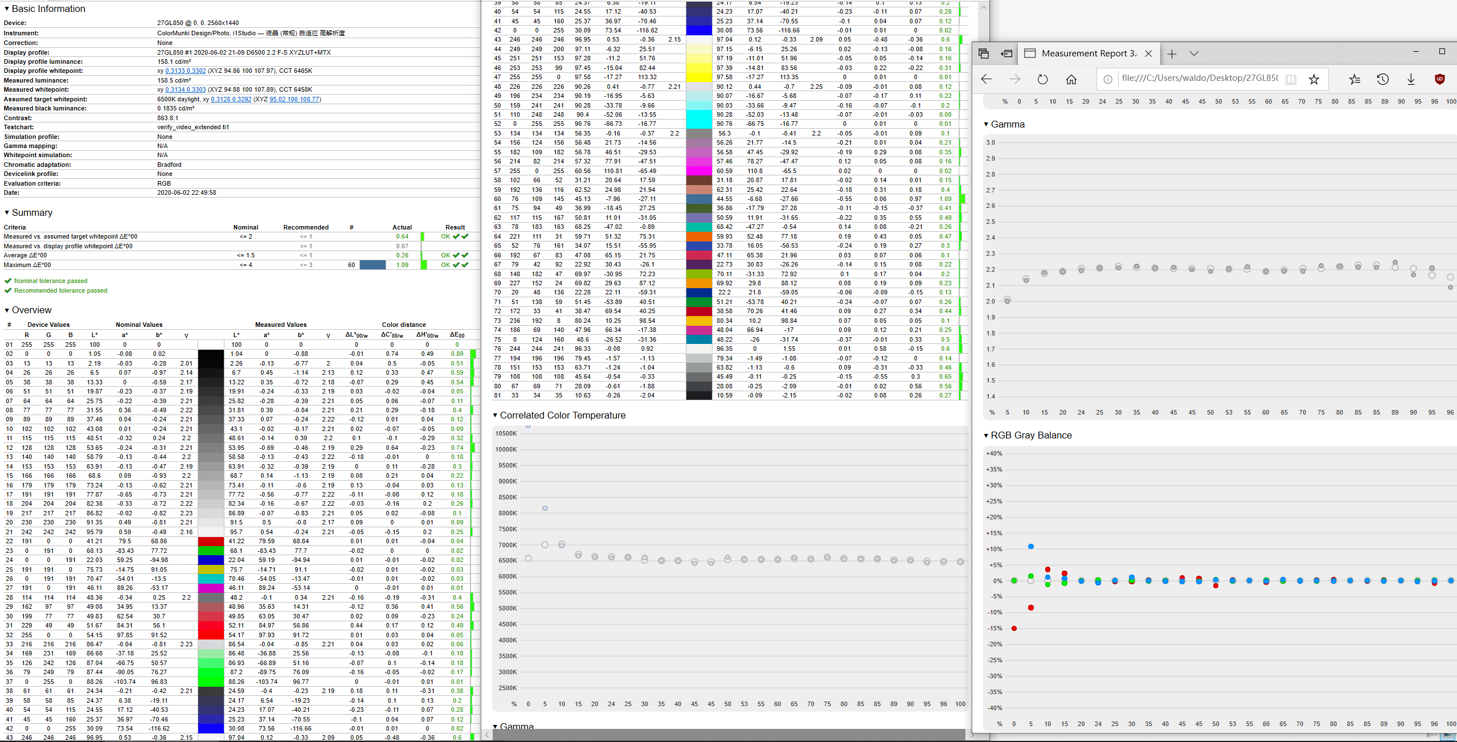Click 'Nominal tolerance passed' text

coord(51,281)
